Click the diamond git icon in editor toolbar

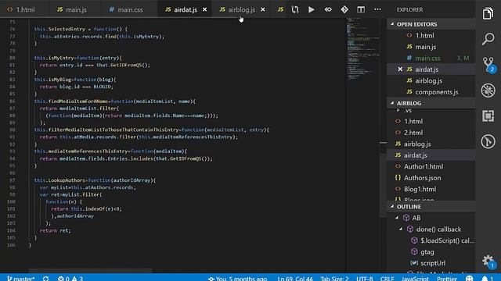pos(344,9)
